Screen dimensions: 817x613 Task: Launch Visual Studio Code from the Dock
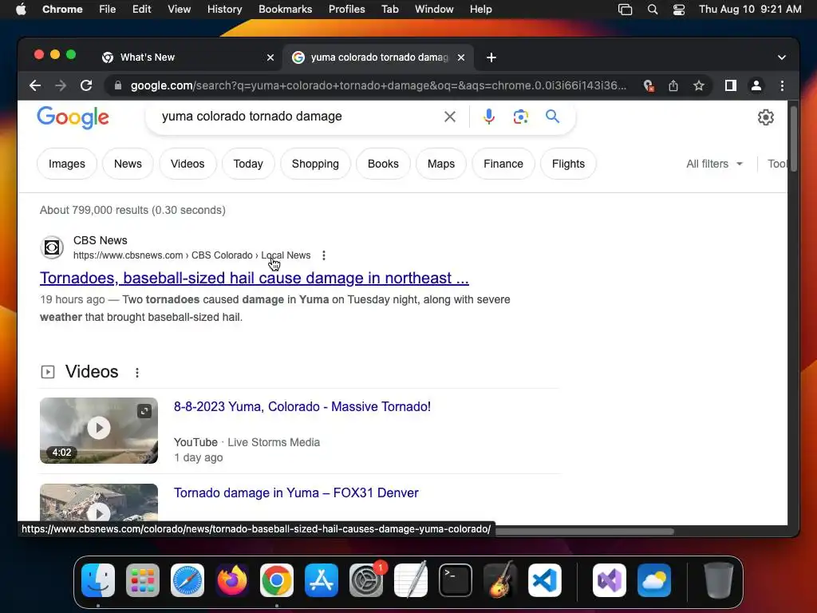(544, 580)
